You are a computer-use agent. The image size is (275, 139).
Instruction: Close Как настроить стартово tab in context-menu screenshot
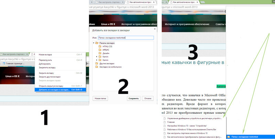click(x=27, y=54)
